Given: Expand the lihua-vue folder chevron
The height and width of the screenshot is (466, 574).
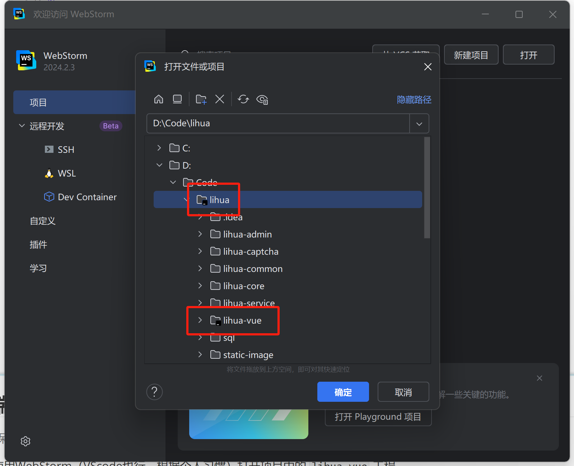Looking at the screenshot, I should (x=200, y=320).
